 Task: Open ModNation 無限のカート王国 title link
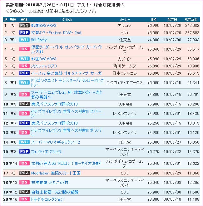pos(56,173)
